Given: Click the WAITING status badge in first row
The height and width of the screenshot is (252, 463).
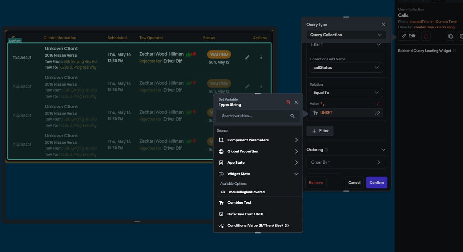Looking at the screenshot, I should [219, 54].
